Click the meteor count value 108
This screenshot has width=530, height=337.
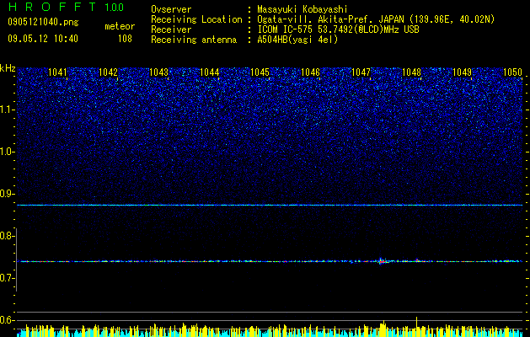(x=125, y=40)
